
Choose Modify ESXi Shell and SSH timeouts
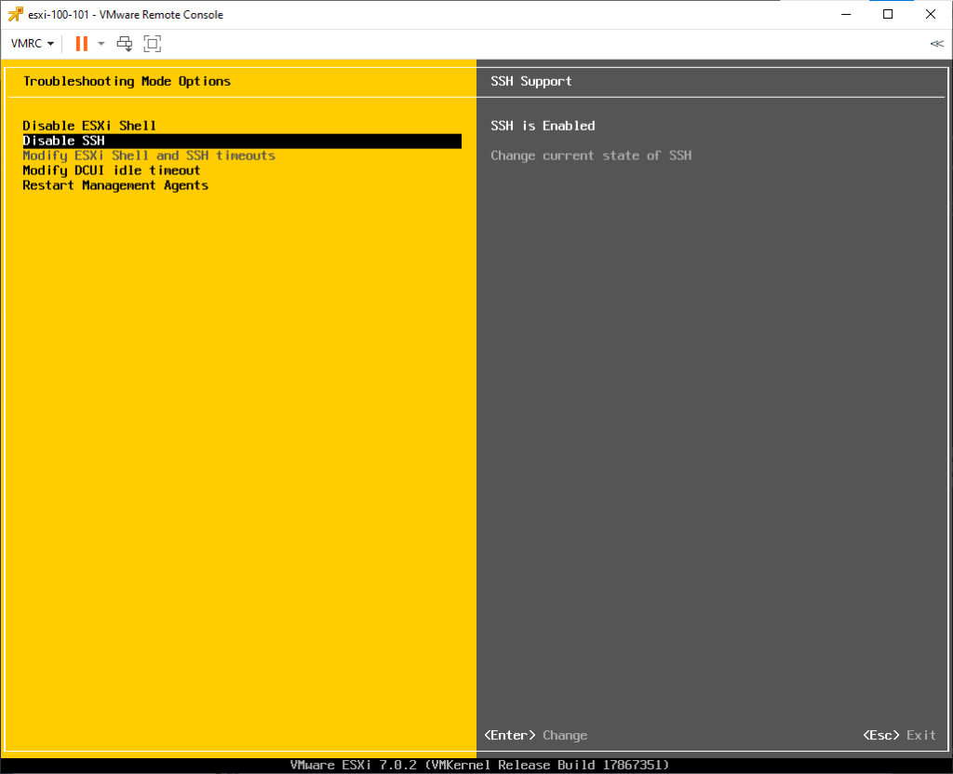pyautogui.click(x=149, y=156)
